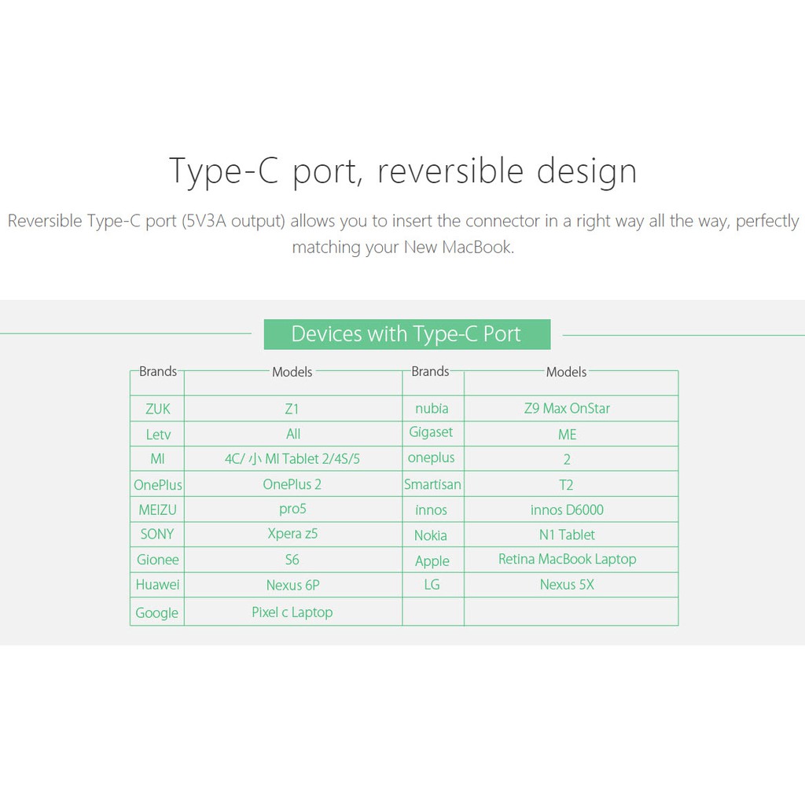The image size is (805, 805).
Task: Click the 'Retina MacBook Laptop' cell
Action: coord(567,560)
